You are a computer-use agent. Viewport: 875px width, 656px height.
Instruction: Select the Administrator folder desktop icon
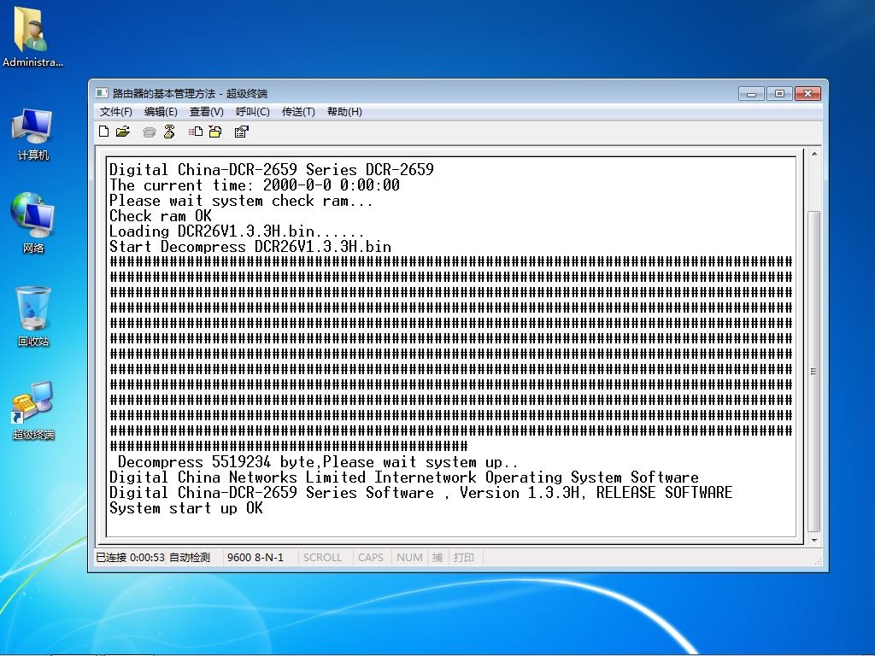click(x=32, y=38)
